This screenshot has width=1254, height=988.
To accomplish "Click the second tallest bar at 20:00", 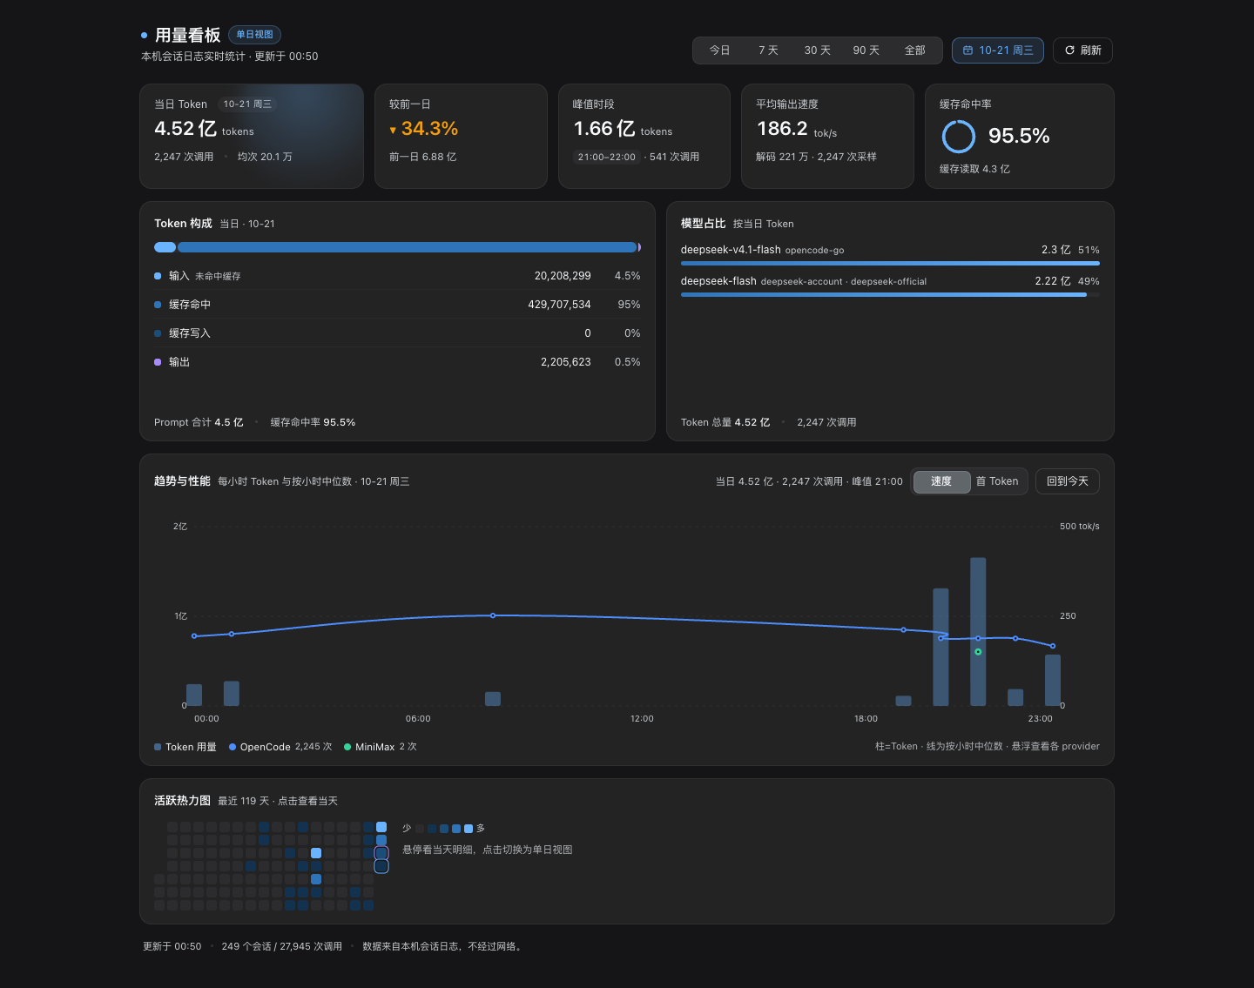I will [x=940, y=647].
